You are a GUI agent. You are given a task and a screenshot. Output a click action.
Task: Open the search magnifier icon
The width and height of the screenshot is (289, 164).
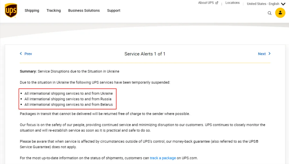(269, 13)
